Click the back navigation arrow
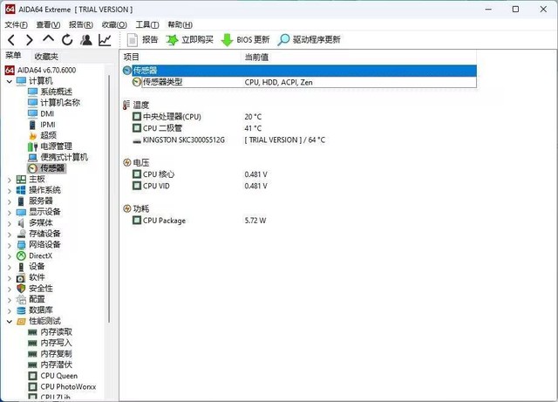This screenshot has width=558, height=402. click(x=11, y=40)
